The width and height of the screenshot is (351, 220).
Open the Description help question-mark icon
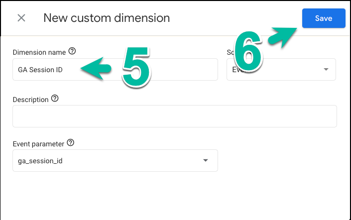coord(55,98)
